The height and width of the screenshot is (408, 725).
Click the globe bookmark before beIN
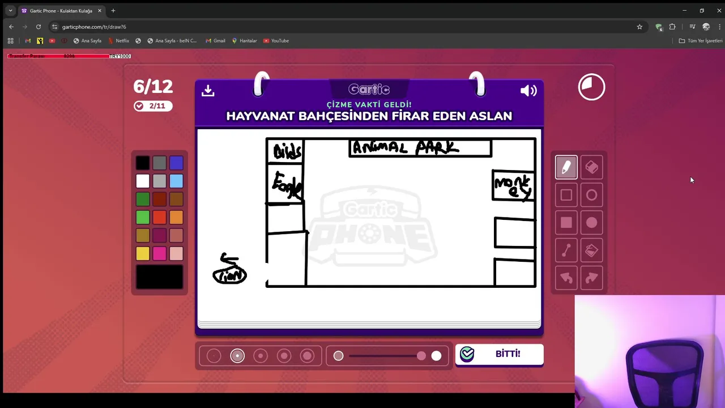pyautogui.click(x=138, y=41)
